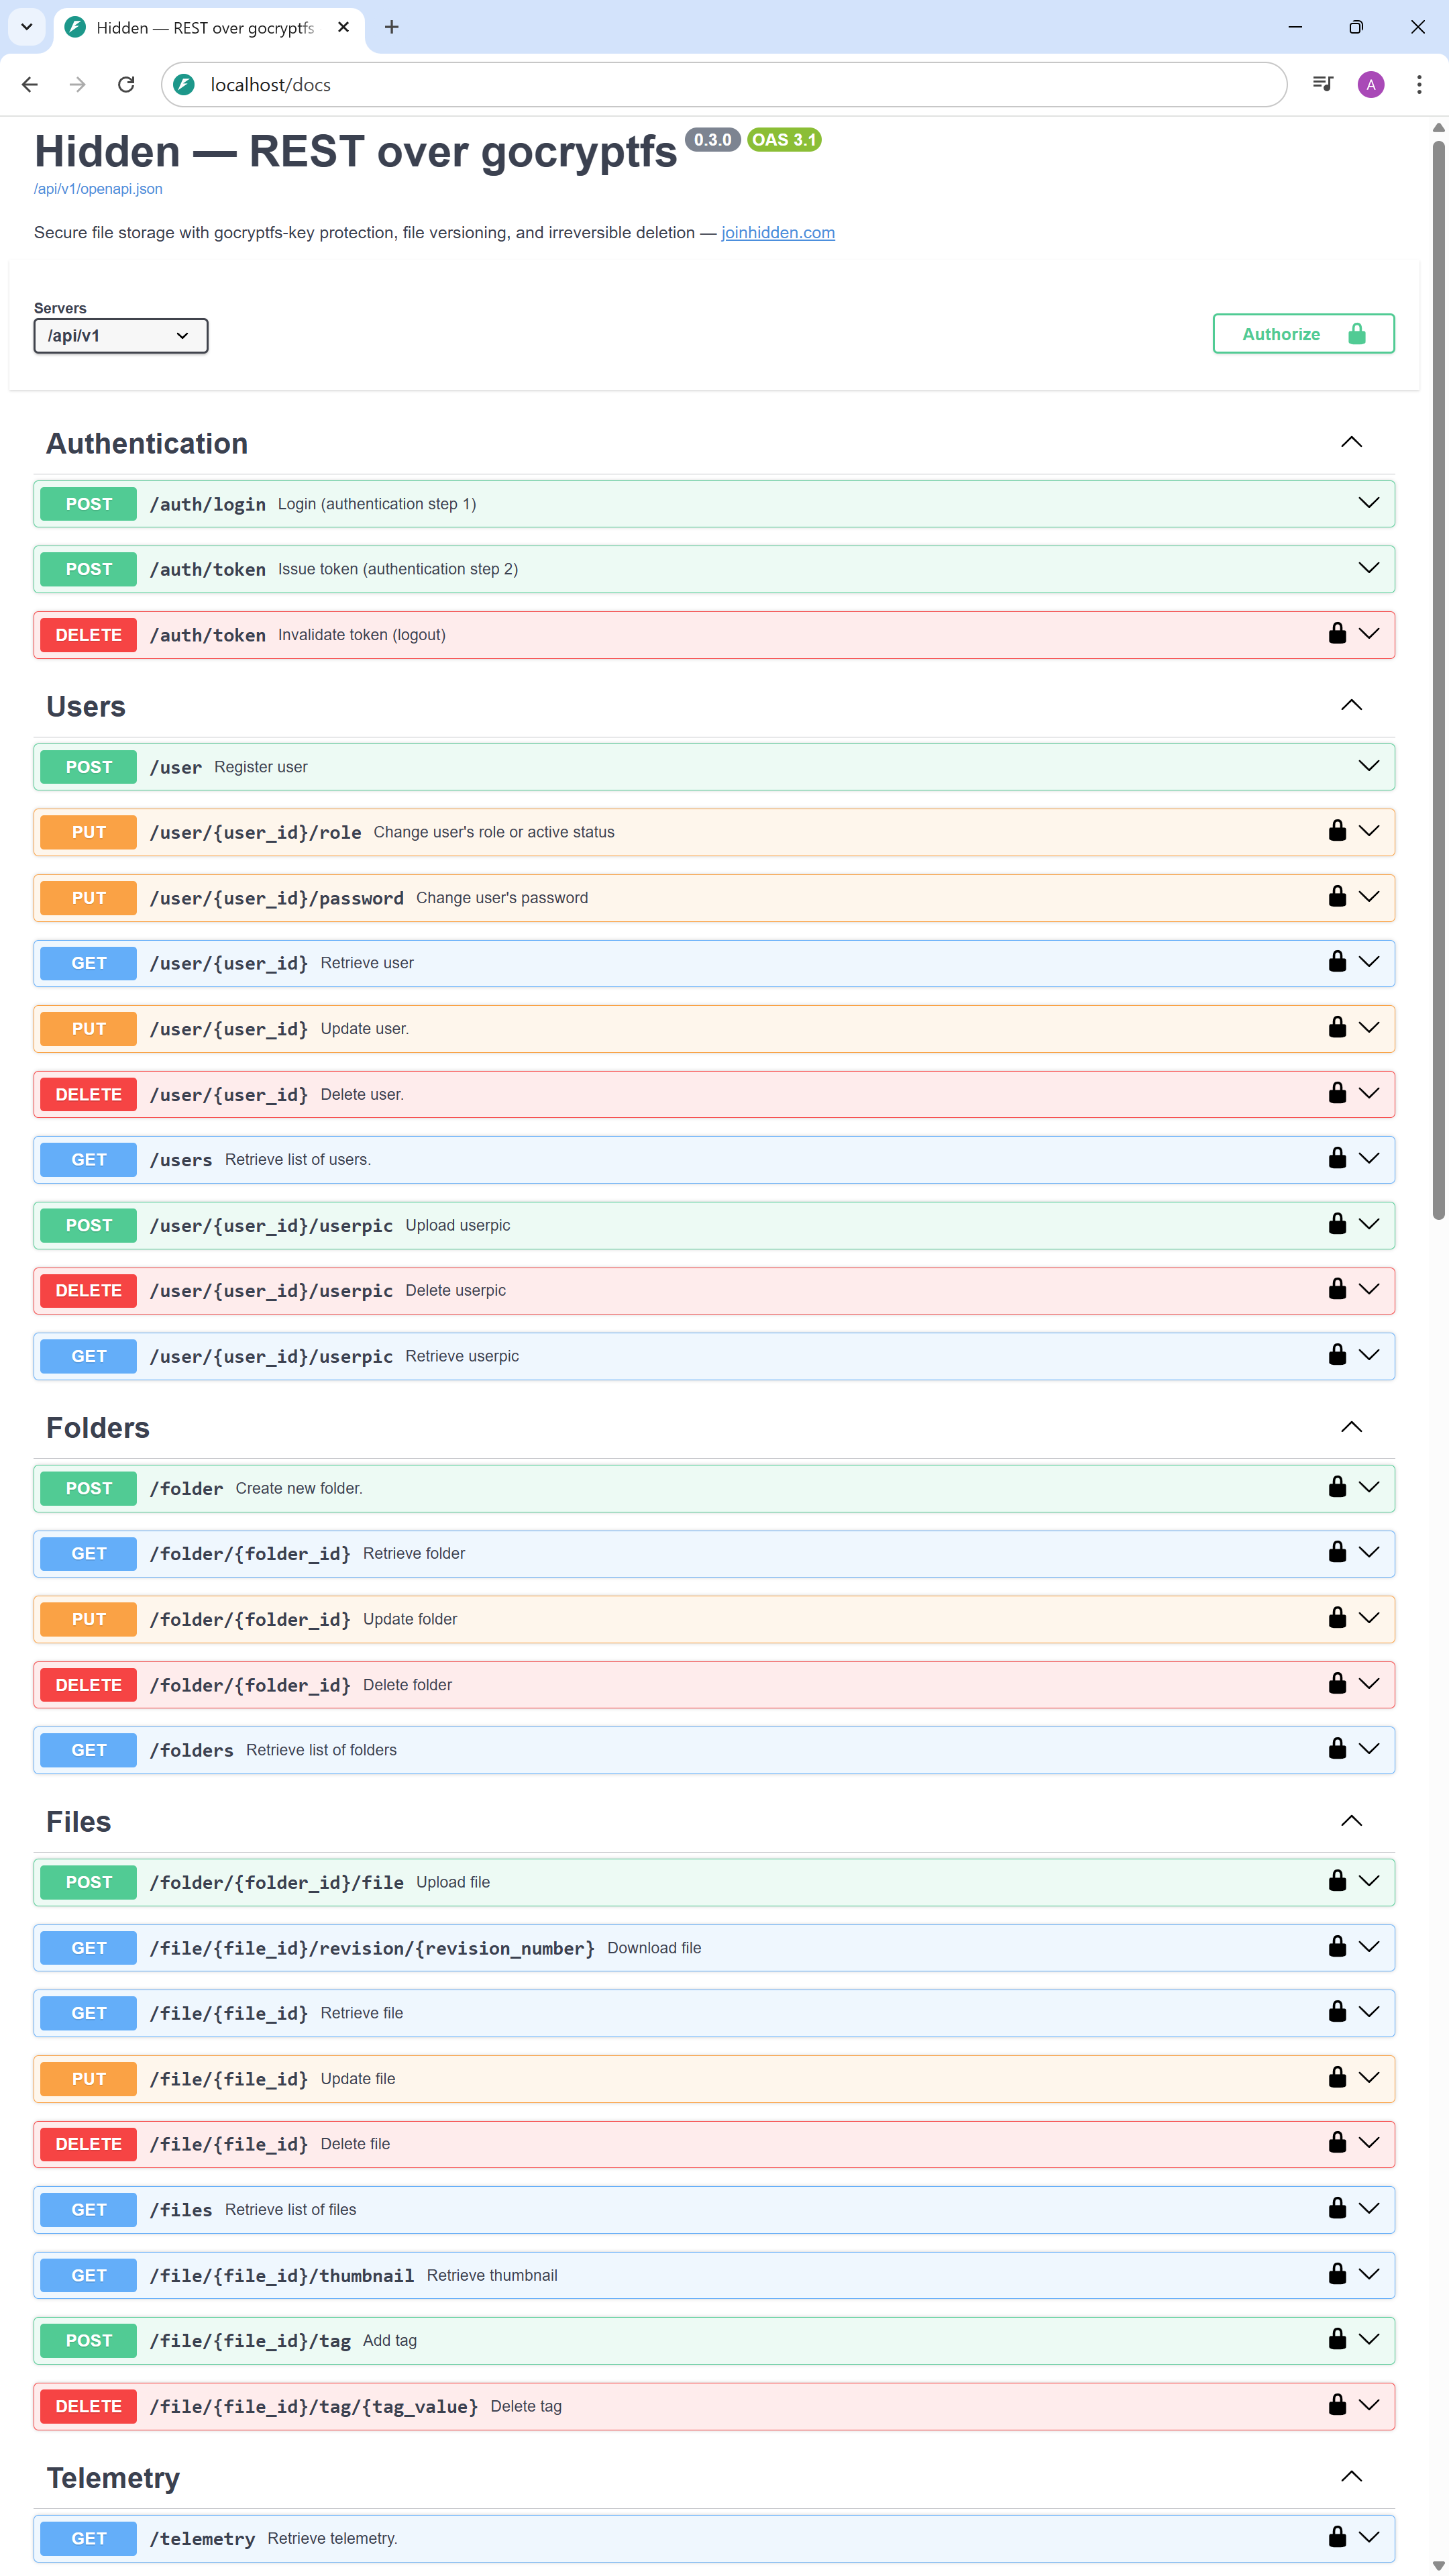Viewport: 1449px width, 2576px height.
Task: Collapse the Folders section chevron
Action: click(1351, 1427)
